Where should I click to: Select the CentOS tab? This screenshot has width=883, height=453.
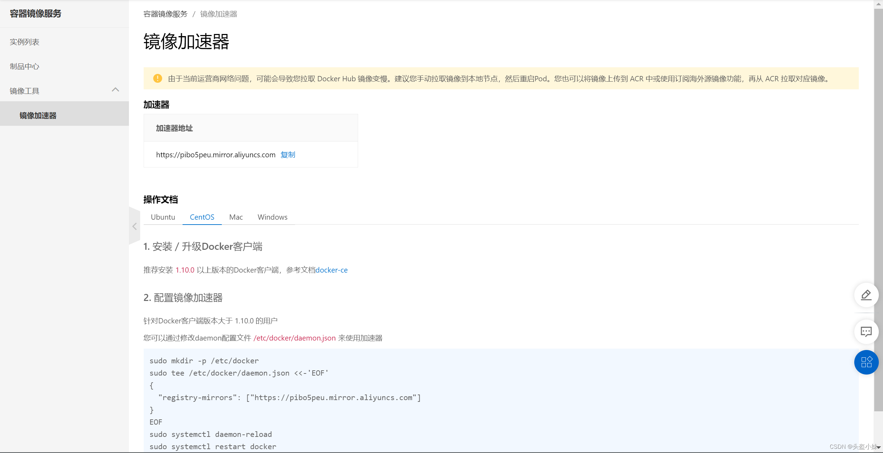(x=202, y=217)
